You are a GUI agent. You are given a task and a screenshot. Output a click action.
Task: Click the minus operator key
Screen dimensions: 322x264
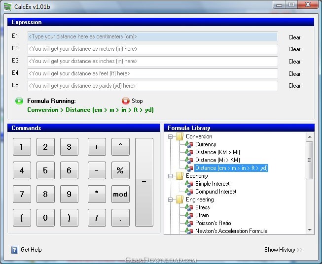pos(97,170)
